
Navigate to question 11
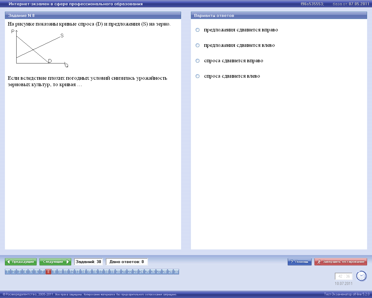click(66, 272)
